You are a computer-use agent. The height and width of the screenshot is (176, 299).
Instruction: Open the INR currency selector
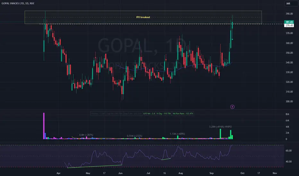point(291,4)
